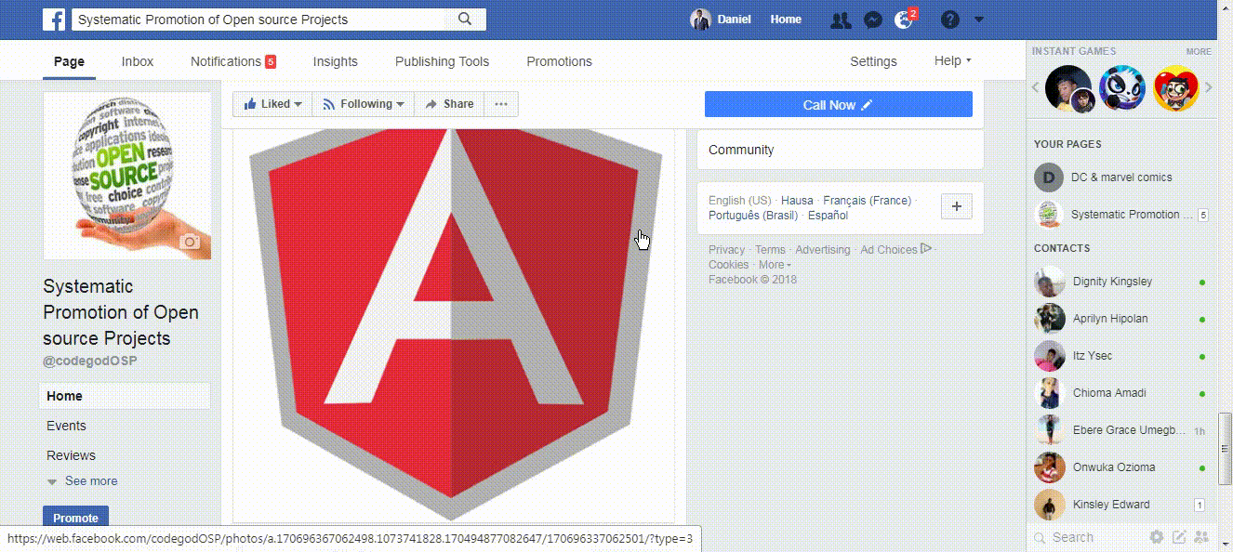Open Systematic Promotion page in Your Pages
1233x552 pixels.
pos(1121,215)
